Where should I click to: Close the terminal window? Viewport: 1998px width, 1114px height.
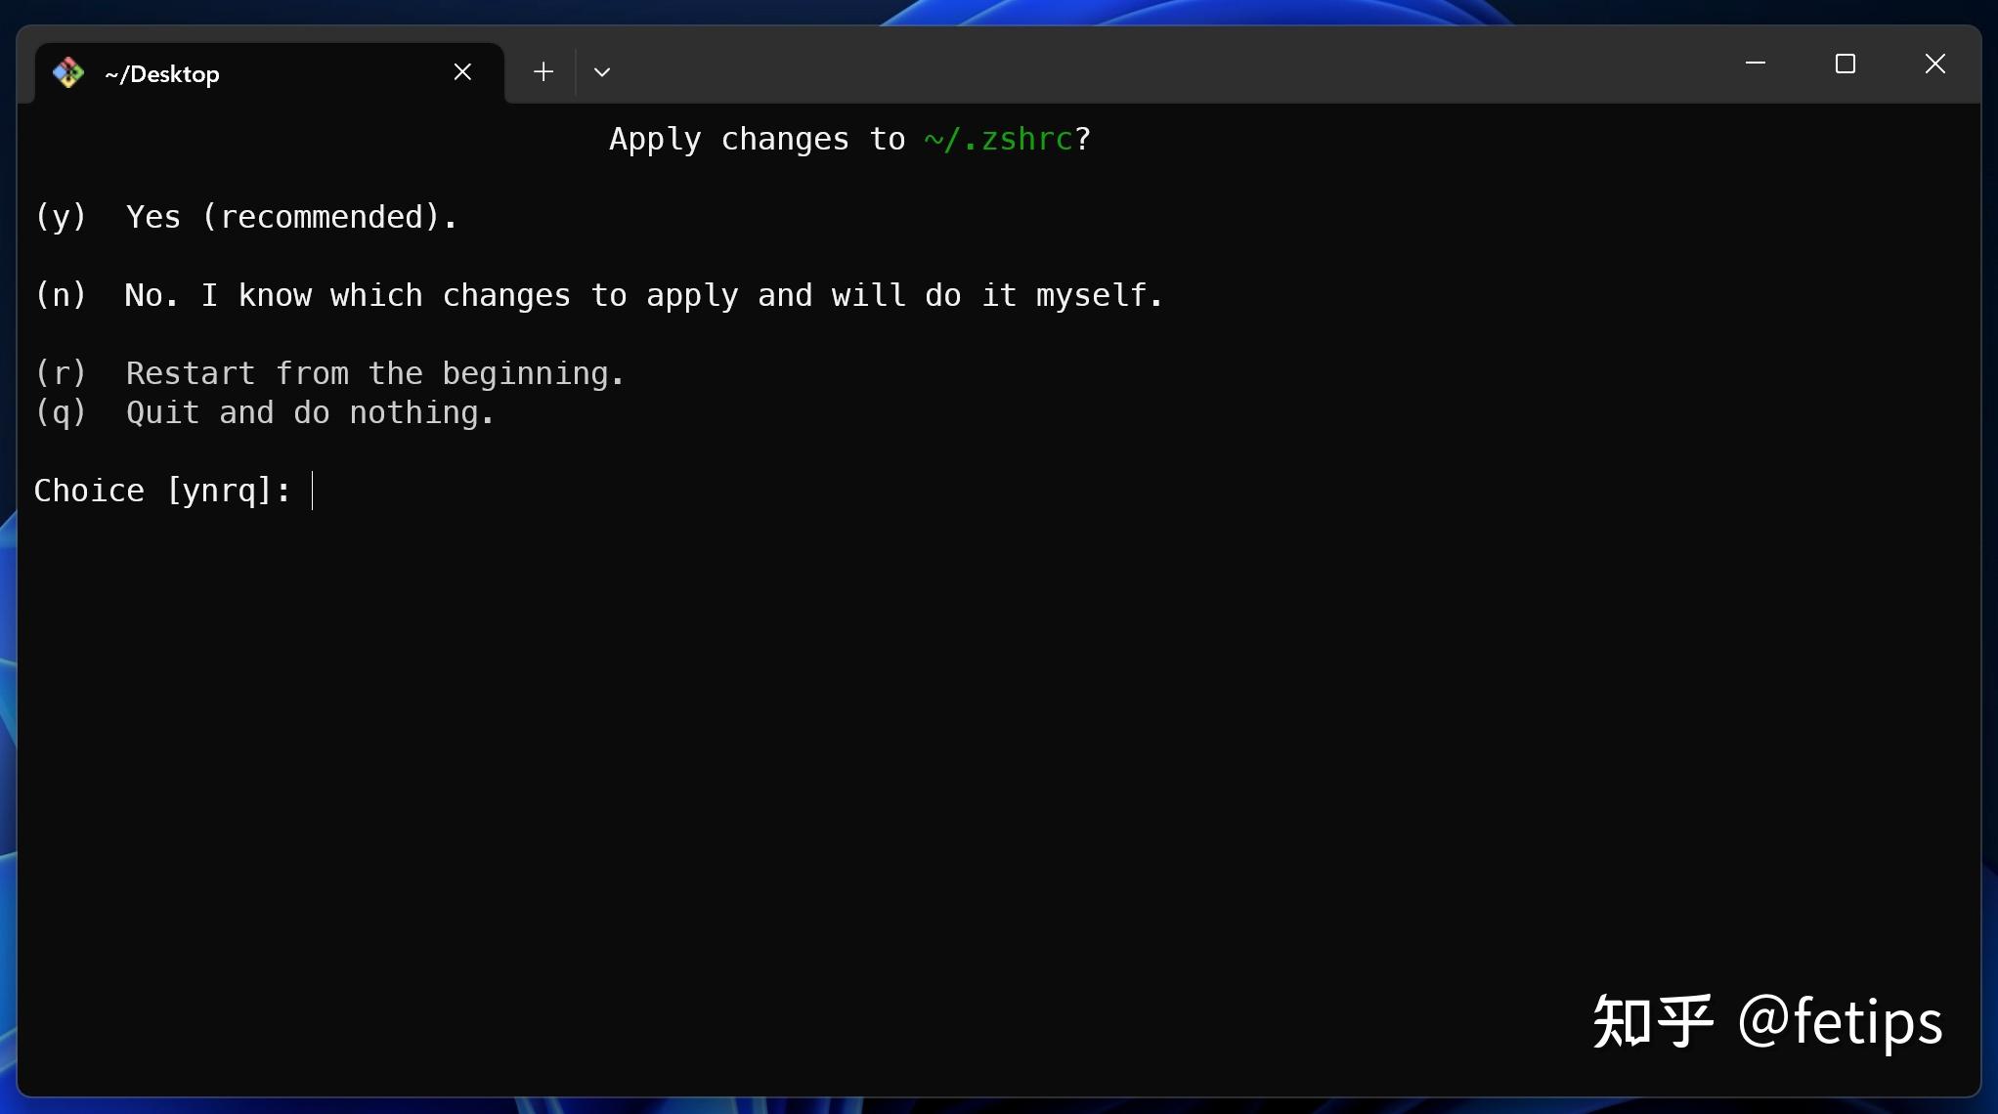pos(1934,64)
